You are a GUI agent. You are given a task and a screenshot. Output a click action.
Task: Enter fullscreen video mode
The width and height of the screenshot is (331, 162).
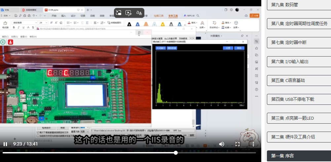click(238, 144)
